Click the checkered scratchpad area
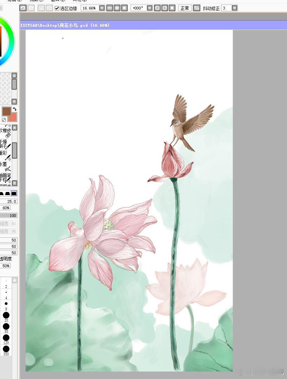This screenshot has width=287, height=379. [x=6, y=89]
